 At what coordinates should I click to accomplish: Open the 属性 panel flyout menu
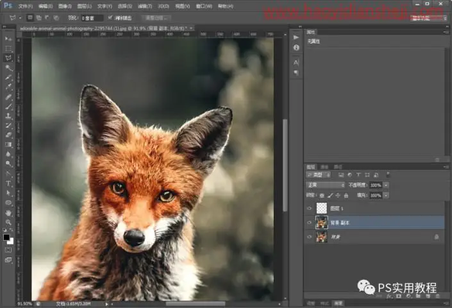point(446,32)
